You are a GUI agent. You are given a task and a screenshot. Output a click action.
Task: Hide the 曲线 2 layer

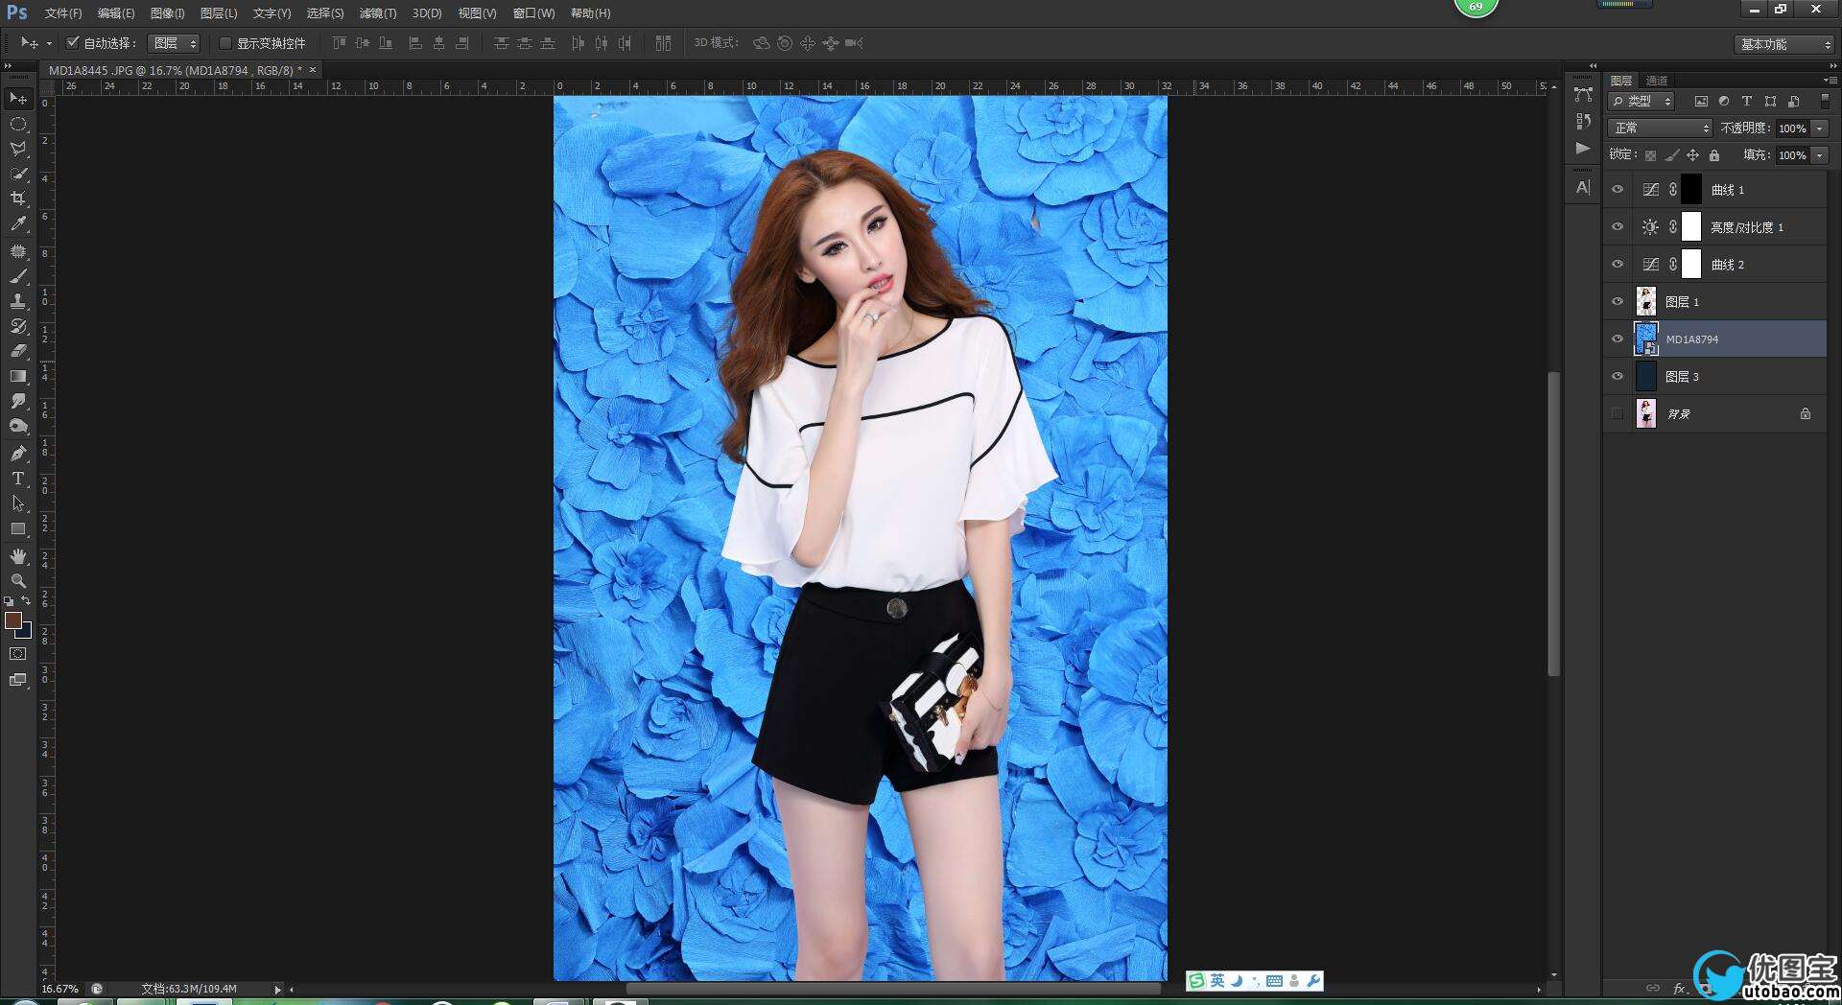[1618, 265]
